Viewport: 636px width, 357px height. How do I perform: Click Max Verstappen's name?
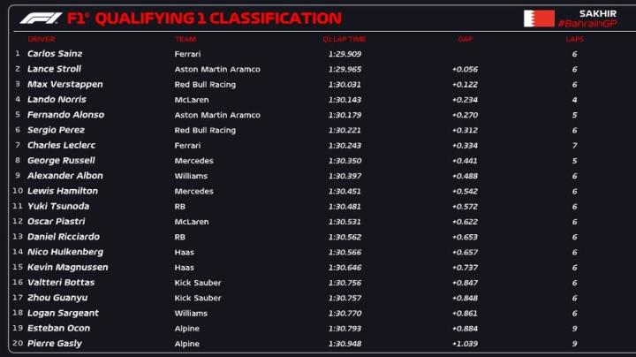[64, 84]
